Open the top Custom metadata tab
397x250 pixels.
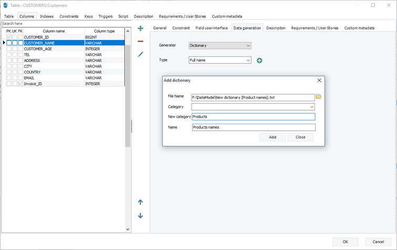coord(227,16)
